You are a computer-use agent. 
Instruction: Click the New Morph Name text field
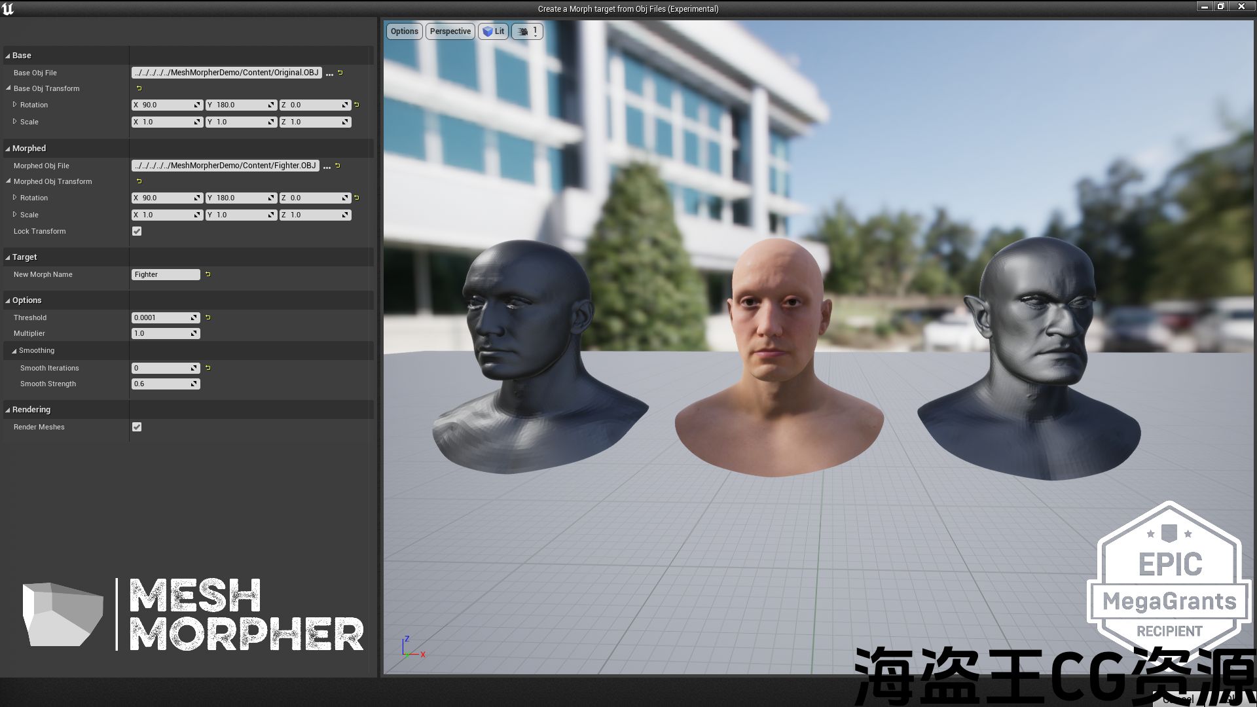point(165,274)
